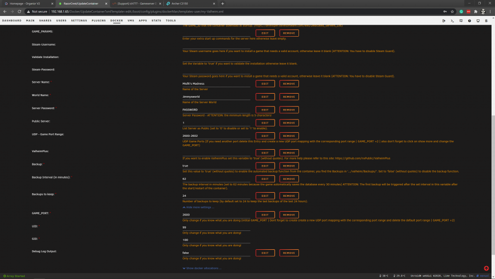The width and height of the screenshot is (495, 279).
Task: Open the Plugins menu item
Action: 99,20
